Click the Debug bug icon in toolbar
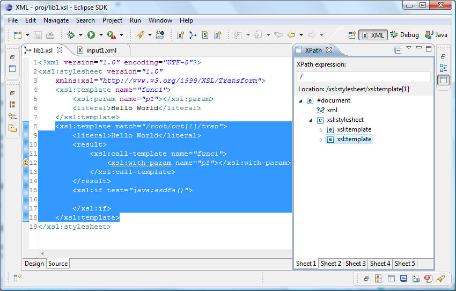This screenshot has height=291, width=456. [71, 35]
